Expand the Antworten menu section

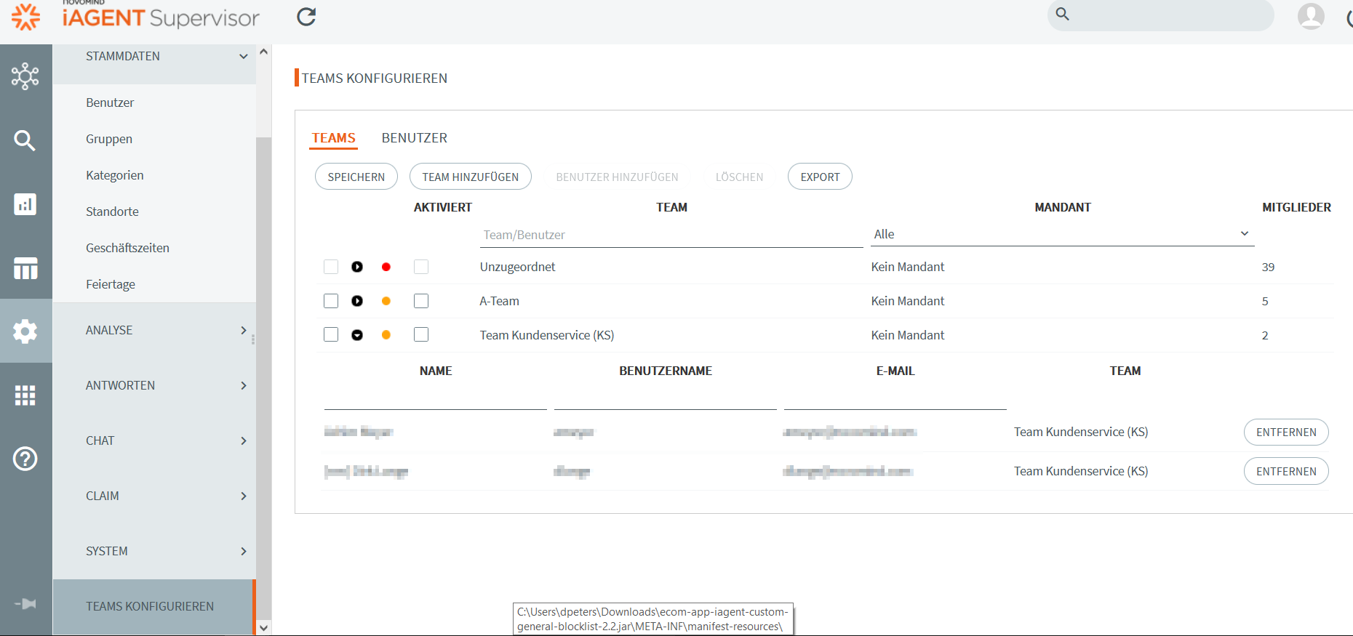(x=154, y=385)
